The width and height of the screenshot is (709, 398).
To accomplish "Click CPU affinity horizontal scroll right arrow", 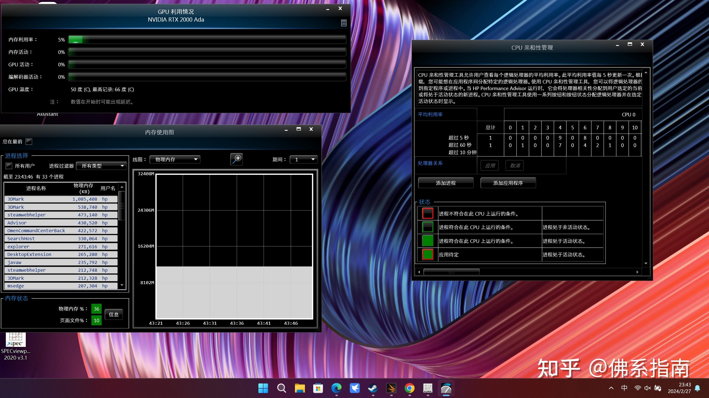I will click(637, 272).
